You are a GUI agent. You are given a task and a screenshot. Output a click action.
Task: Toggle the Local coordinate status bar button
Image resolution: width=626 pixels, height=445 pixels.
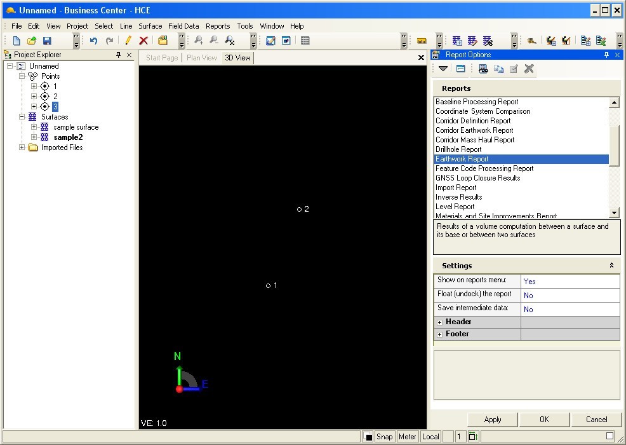click(x=430, y=436)
